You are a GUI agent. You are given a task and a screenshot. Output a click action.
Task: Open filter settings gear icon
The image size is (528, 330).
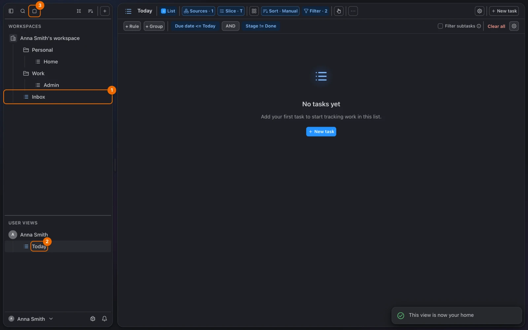pos(514,26)
